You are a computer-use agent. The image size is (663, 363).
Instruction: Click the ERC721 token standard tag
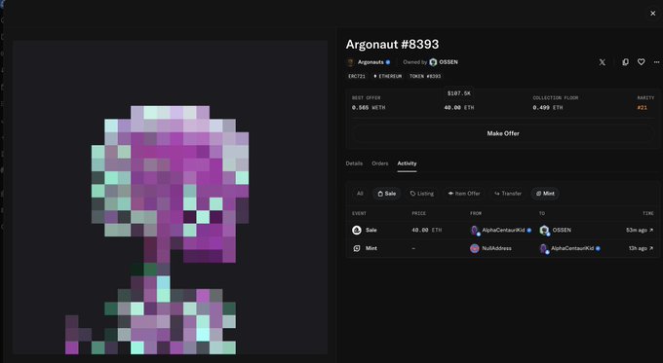[x=357, y=77]
